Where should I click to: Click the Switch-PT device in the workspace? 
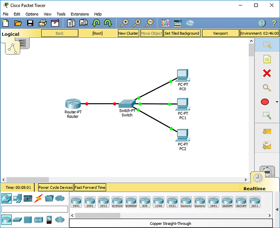point(127,103)
